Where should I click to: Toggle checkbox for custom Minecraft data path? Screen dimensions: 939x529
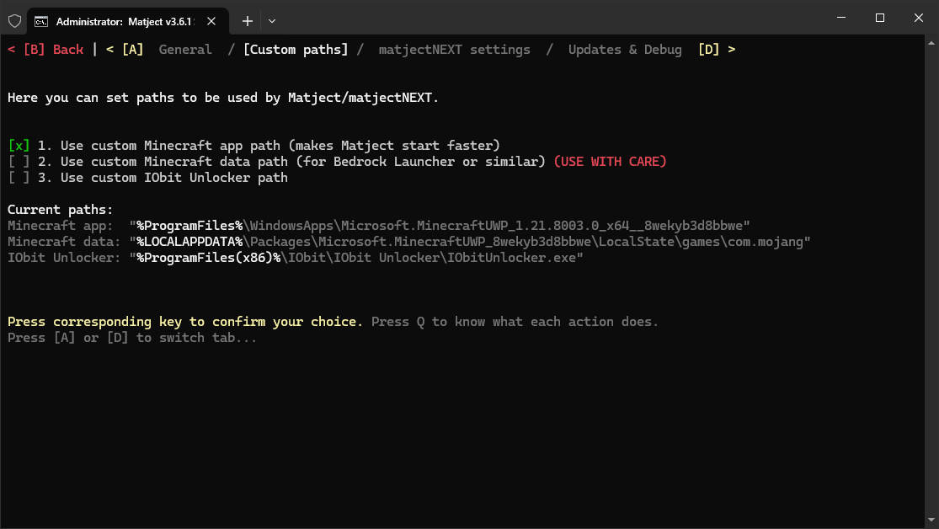(x=19, y=162)
